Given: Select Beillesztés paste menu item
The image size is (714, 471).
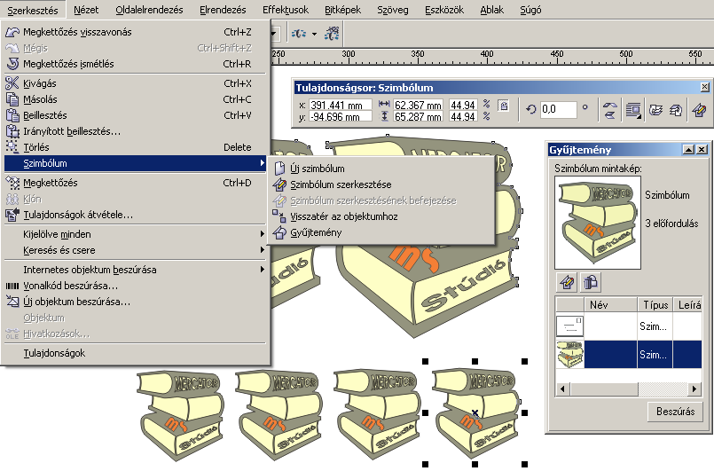Looking at the screenshot, I should [135, 115].
